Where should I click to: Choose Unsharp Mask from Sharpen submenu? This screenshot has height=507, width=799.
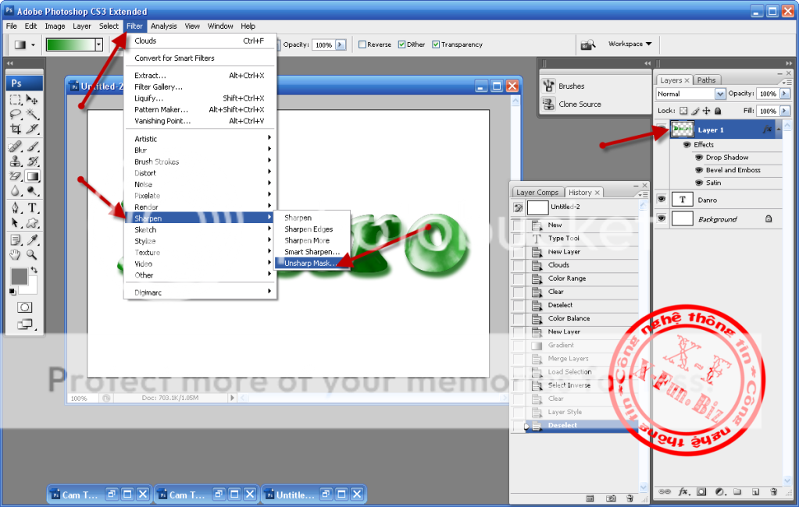tap(312, 263)
